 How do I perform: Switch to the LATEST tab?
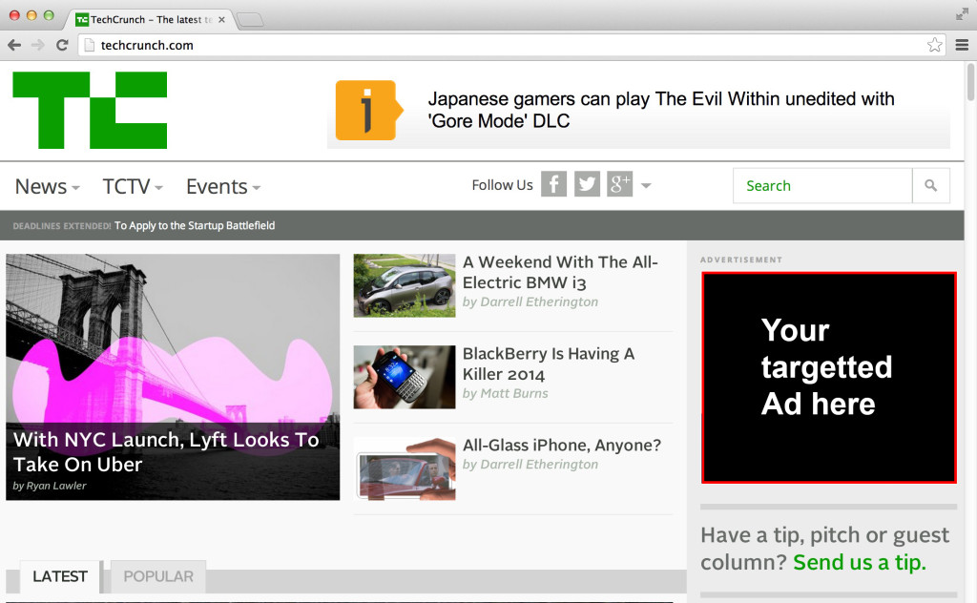(60, 577)
